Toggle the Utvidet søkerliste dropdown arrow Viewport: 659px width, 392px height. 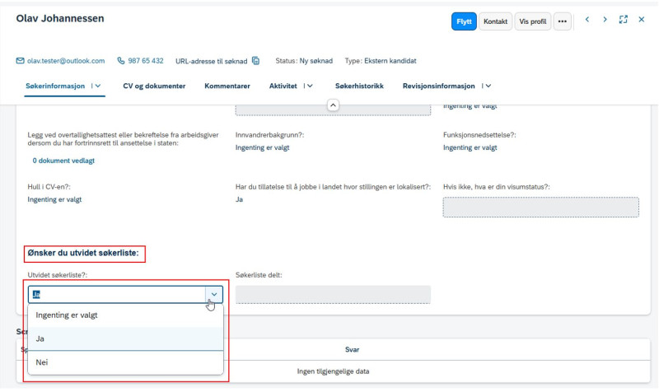coord(214,295)
